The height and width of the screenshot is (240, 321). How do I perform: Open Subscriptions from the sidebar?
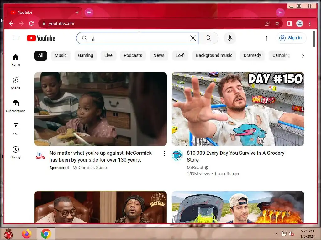coord(16,106)
